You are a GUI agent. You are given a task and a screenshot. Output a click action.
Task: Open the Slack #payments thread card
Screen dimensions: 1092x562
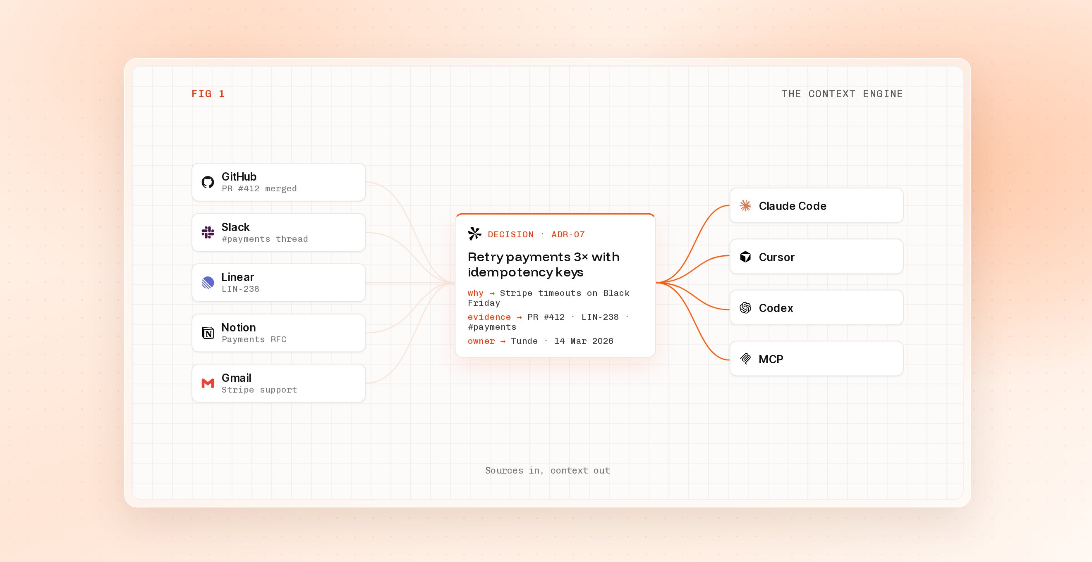point(278,232)
